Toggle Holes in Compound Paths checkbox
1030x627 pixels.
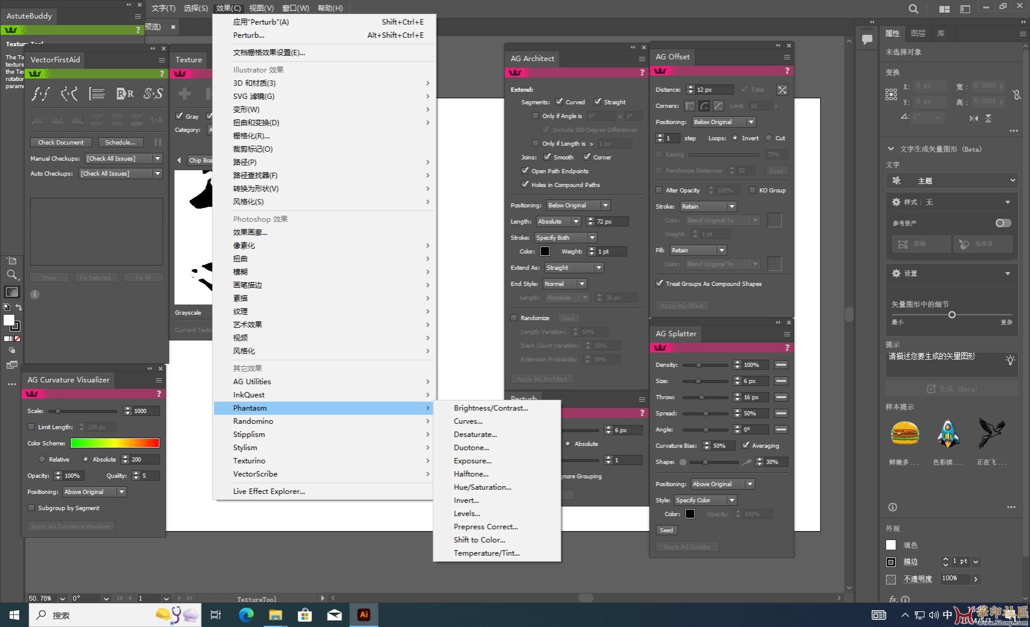click(x=525, y=185)
